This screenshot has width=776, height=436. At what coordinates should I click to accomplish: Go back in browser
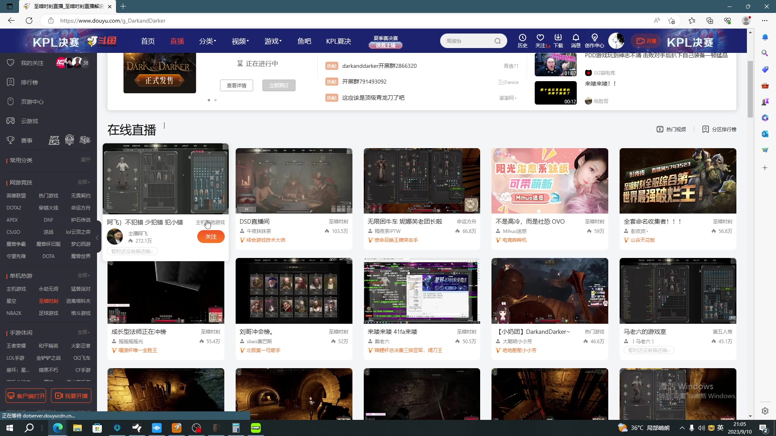11,21
